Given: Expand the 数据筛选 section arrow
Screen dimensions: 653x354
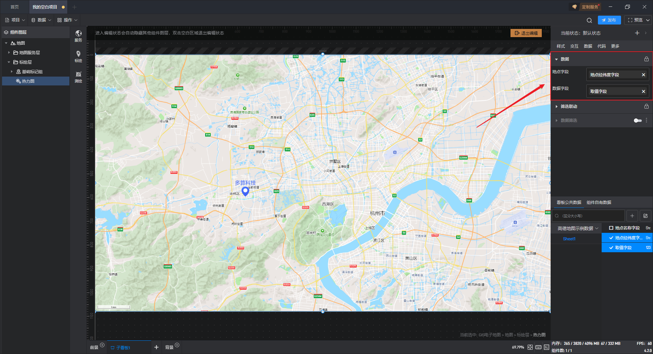Looking at the screenshot, I should [556, 120].
